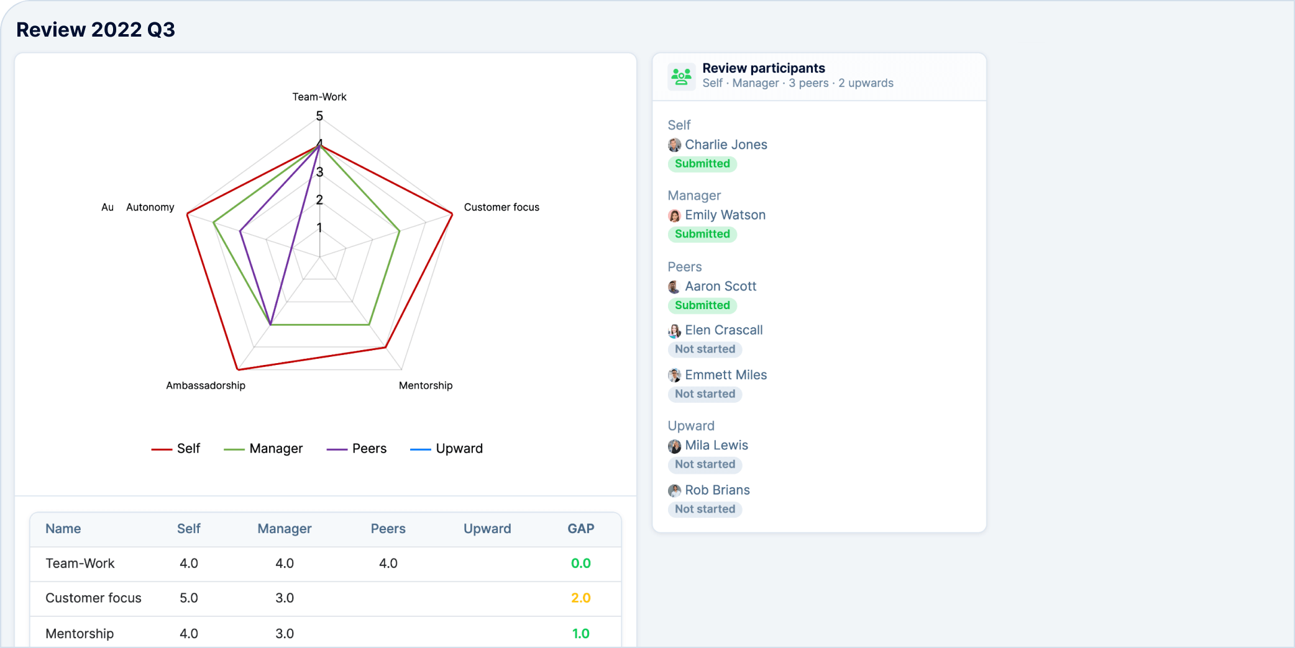Click Emily Watson's avatar
1295x648 pixels.
674,215
